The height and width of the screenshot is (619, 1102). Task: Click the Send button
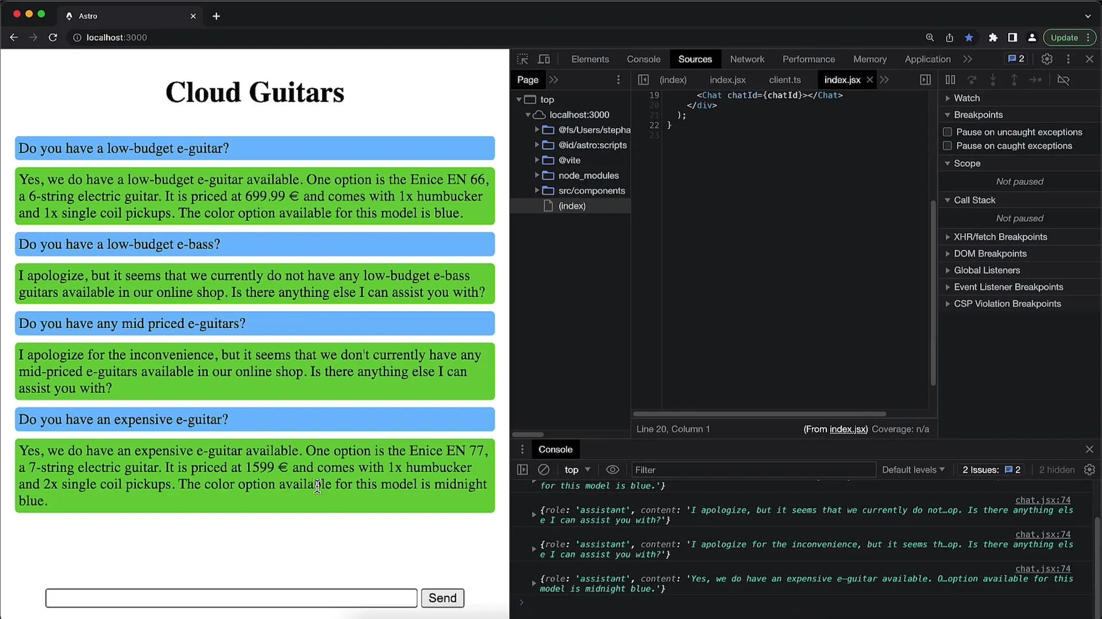coord(442,598)
